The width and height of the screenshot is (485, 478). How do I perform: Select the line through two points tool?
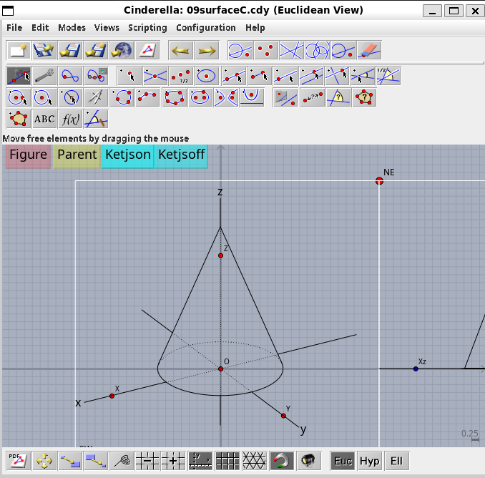(x=234, y=76)
